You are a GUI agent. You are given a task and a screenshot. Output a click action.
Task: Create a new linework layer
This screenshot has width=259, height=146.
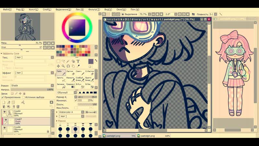9,102
